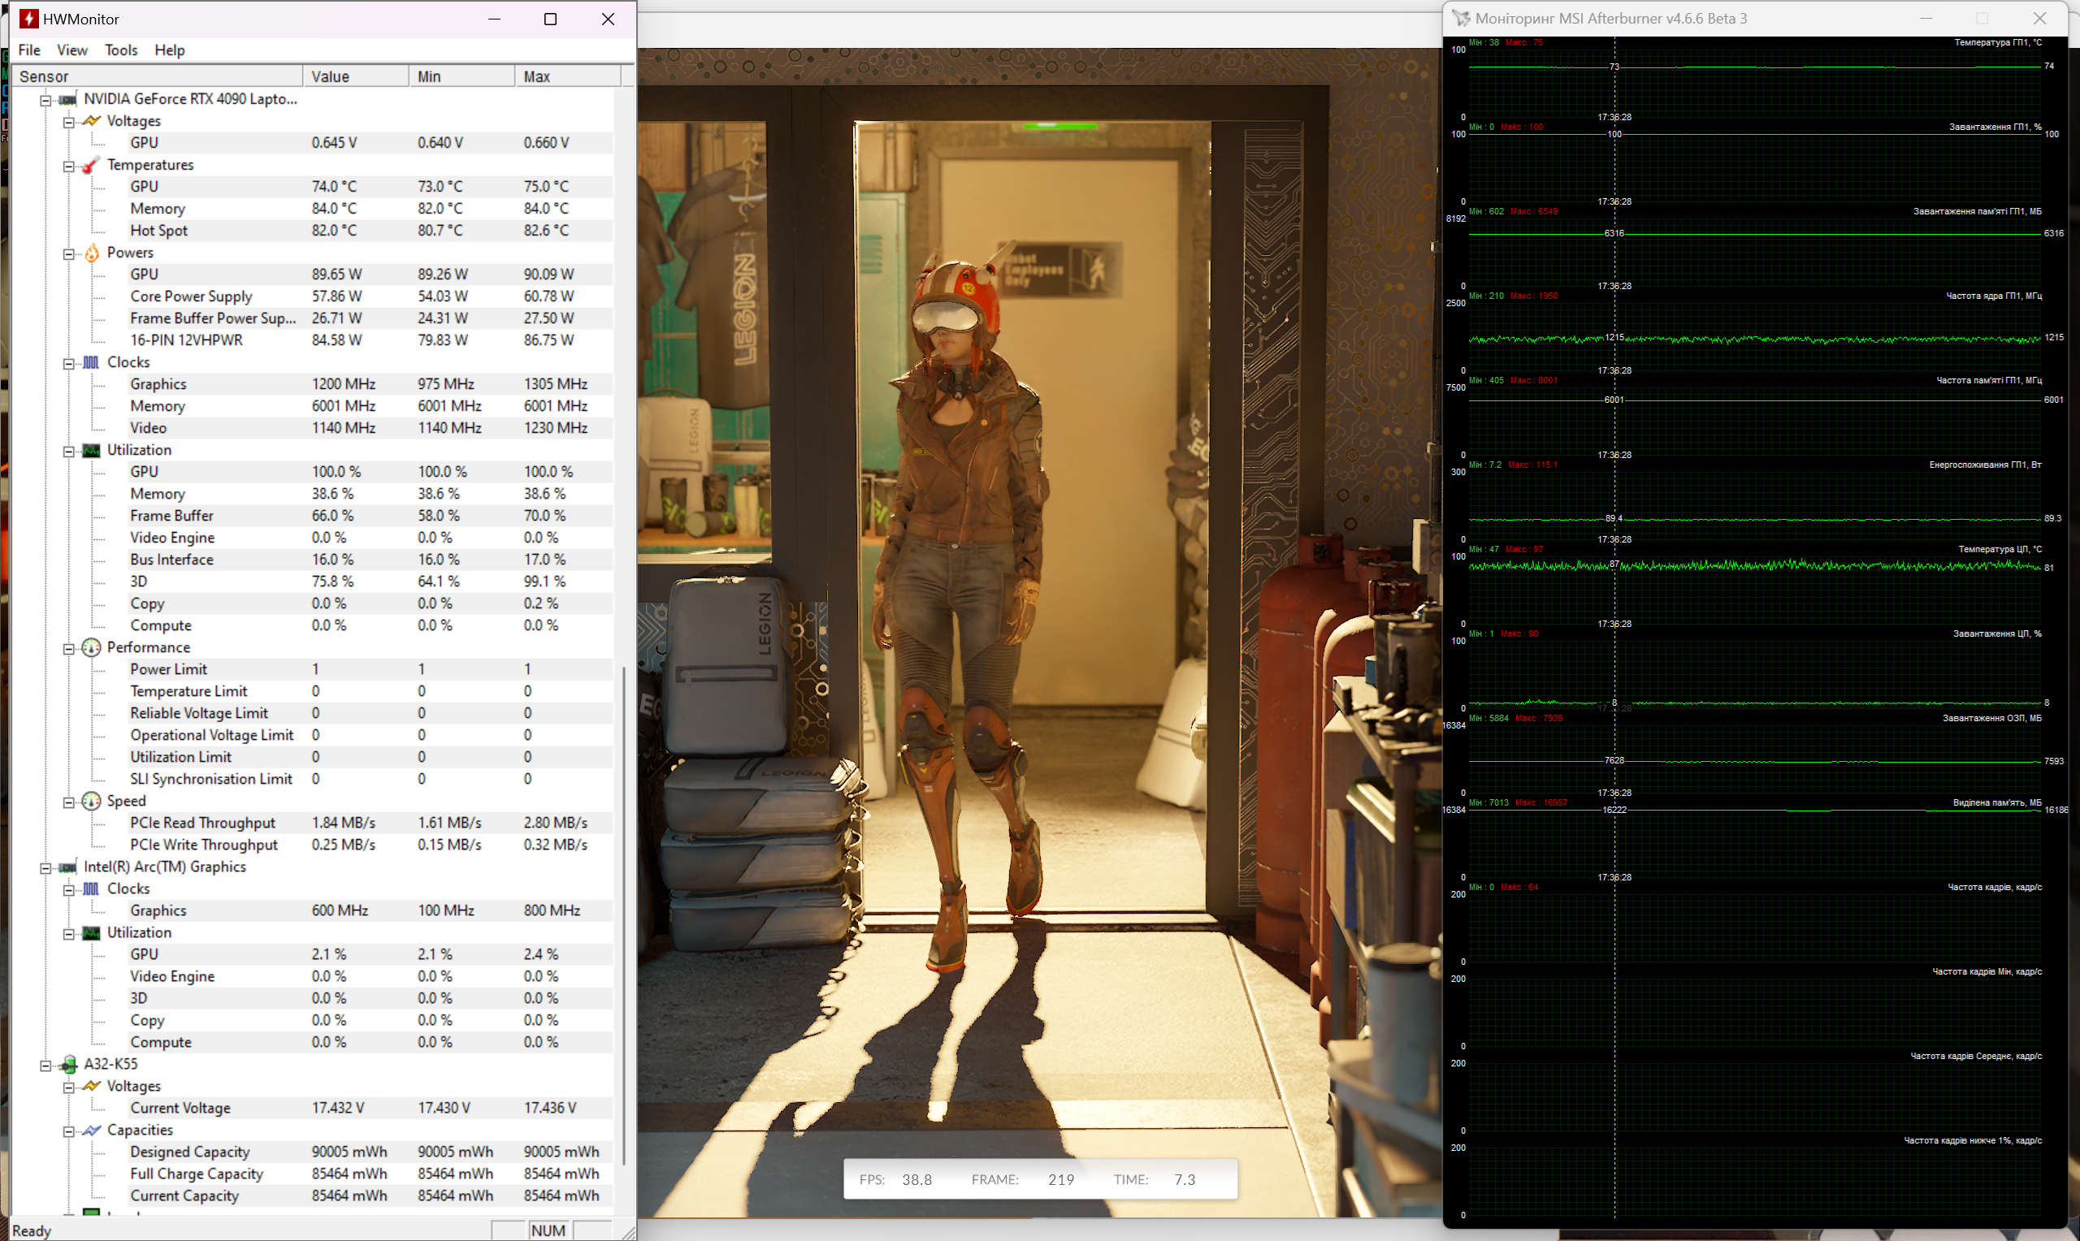Click the HWMonitor vertical scrollbar thumb

tap(625, 915)
